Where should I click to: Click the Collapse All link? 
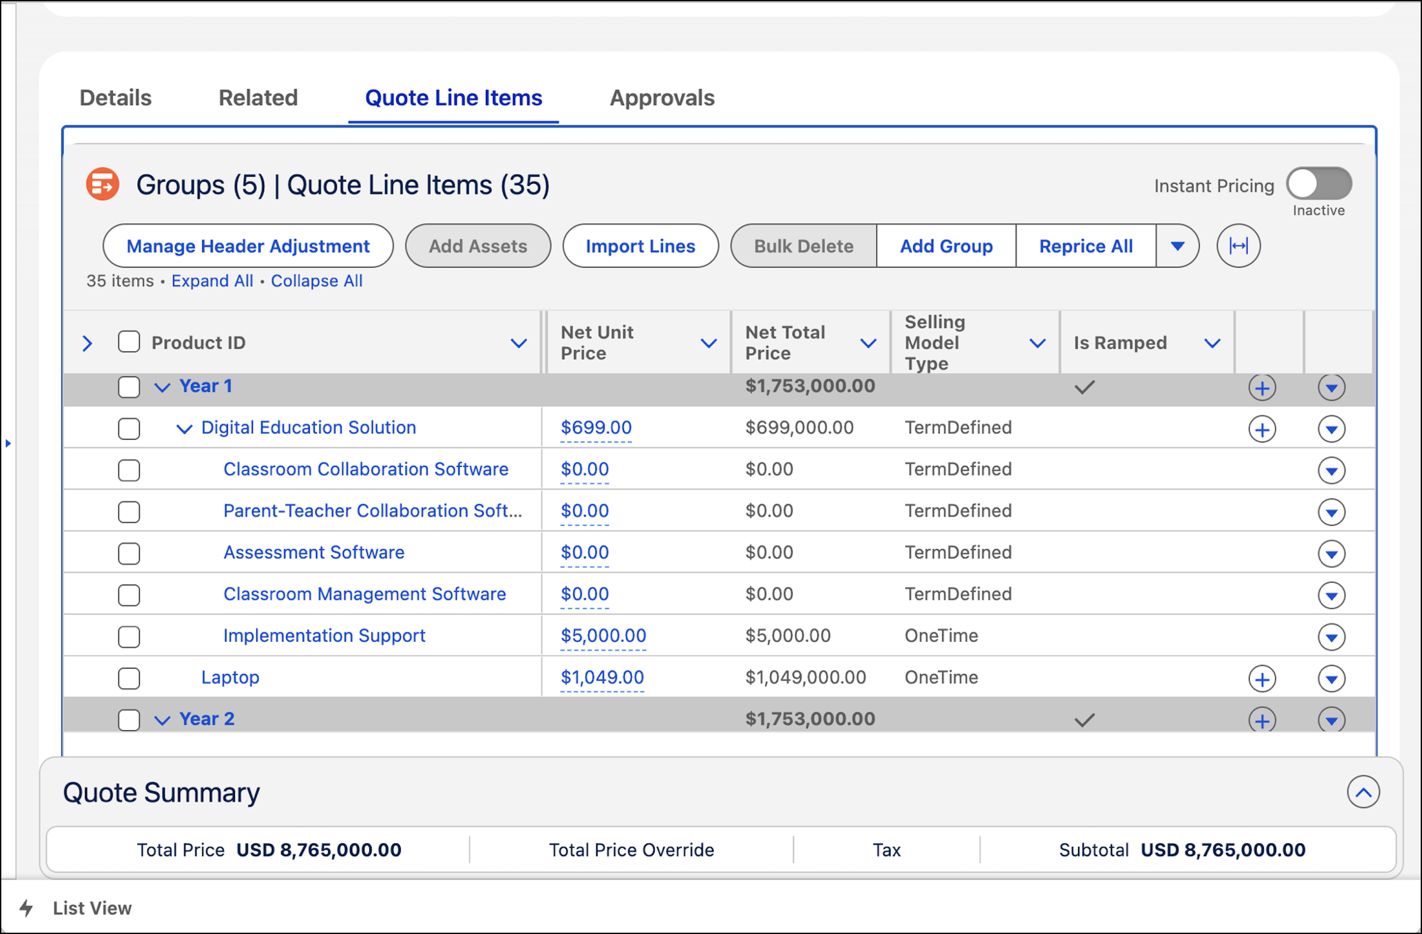[316, 280]
